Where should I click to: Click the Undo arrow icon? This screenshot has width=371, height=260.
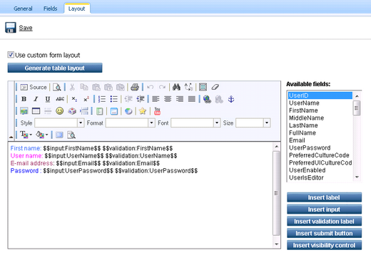click(150, 87)
